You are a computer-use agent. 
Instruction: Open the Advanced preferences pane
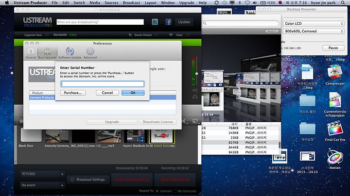pyautogui.click(x=90, y=53)
